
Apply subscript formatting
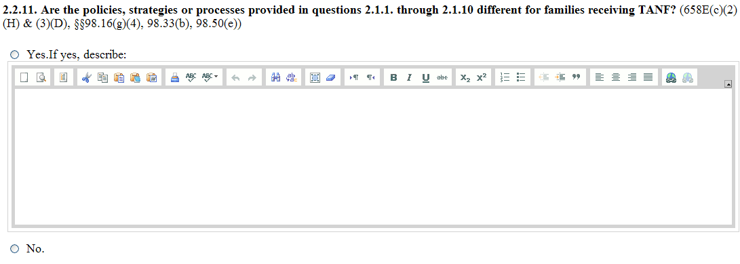[465, 77]
